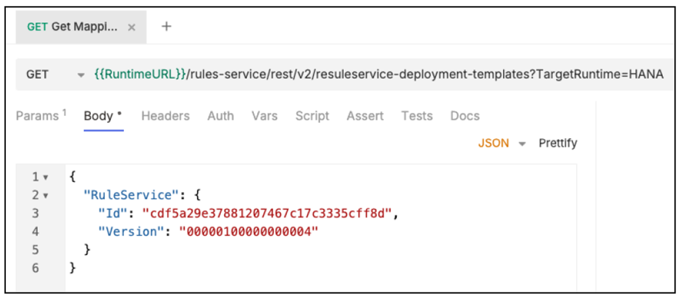Open the Docs tab

click(x=465, y=116)
